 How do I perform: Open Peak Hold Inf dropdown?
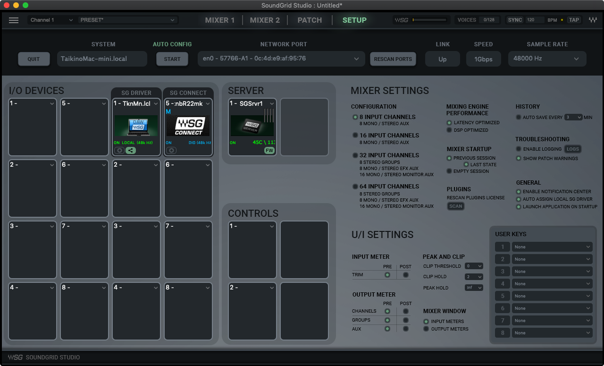tap(474, 288)
